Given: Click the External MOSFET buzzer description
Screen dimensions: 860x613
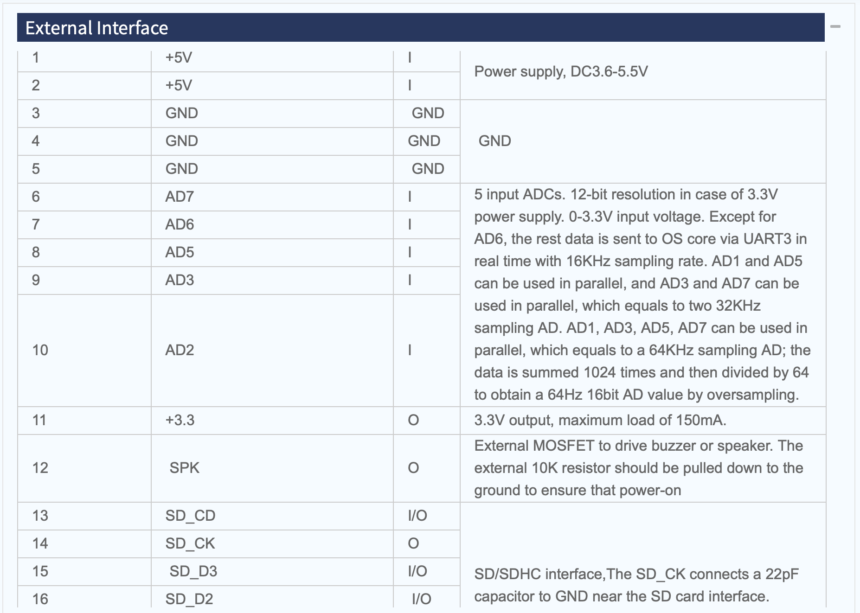Looking at the screenshot, I should pyautogui.click(x=639, y=468).
